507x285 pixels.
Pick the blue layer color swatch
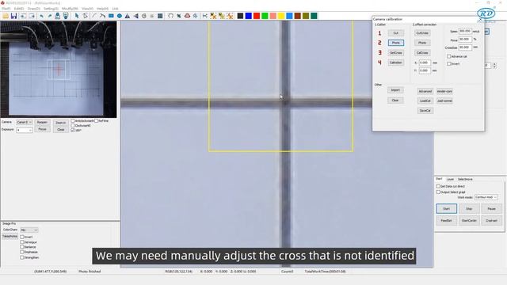click(x=248, y=16)
